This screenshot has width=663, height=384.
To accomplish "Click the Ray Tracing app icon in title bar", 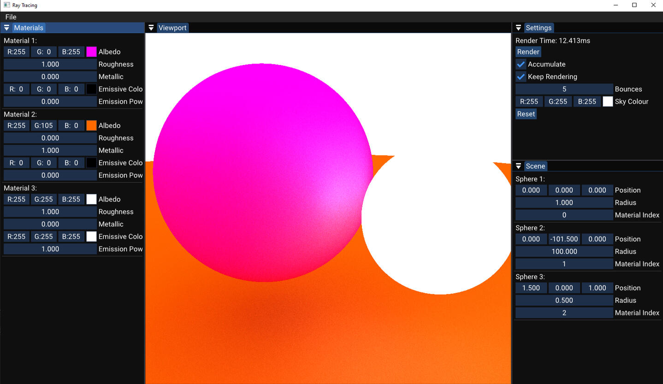I will coord(7,5).
